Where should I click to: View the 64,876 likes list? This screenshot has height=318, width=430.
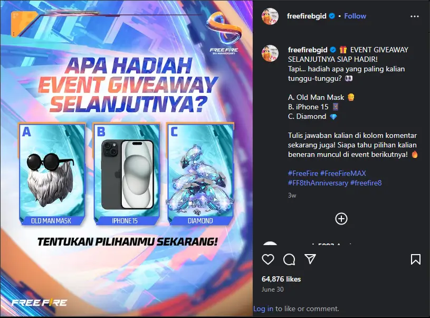click(281, 279)
